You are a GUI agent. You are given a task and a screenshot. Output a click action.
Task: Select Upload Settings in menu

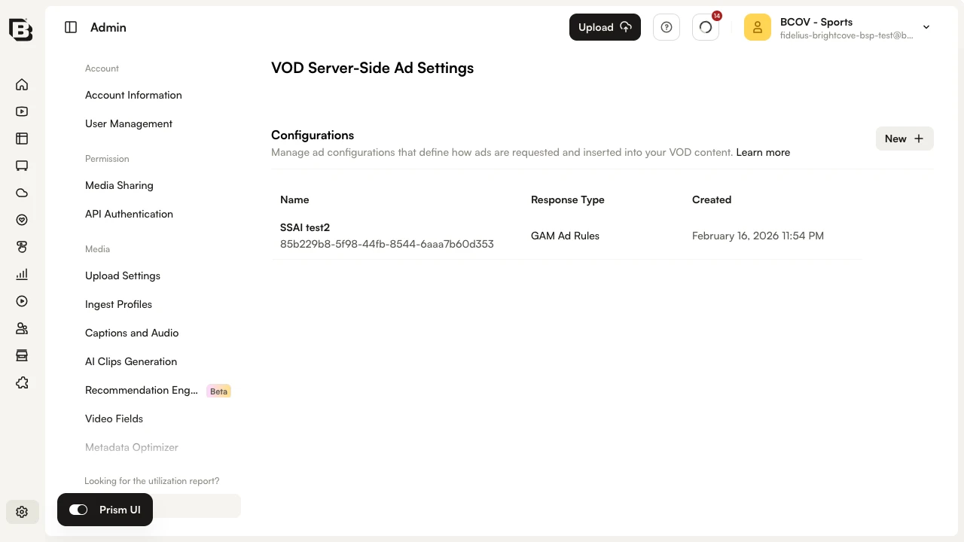coord(123,276)
